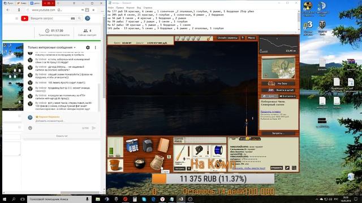This screenshot has width=362, height=203.
Task: Open the gray backpack in fishing game
Action: (x=148, y=145)
